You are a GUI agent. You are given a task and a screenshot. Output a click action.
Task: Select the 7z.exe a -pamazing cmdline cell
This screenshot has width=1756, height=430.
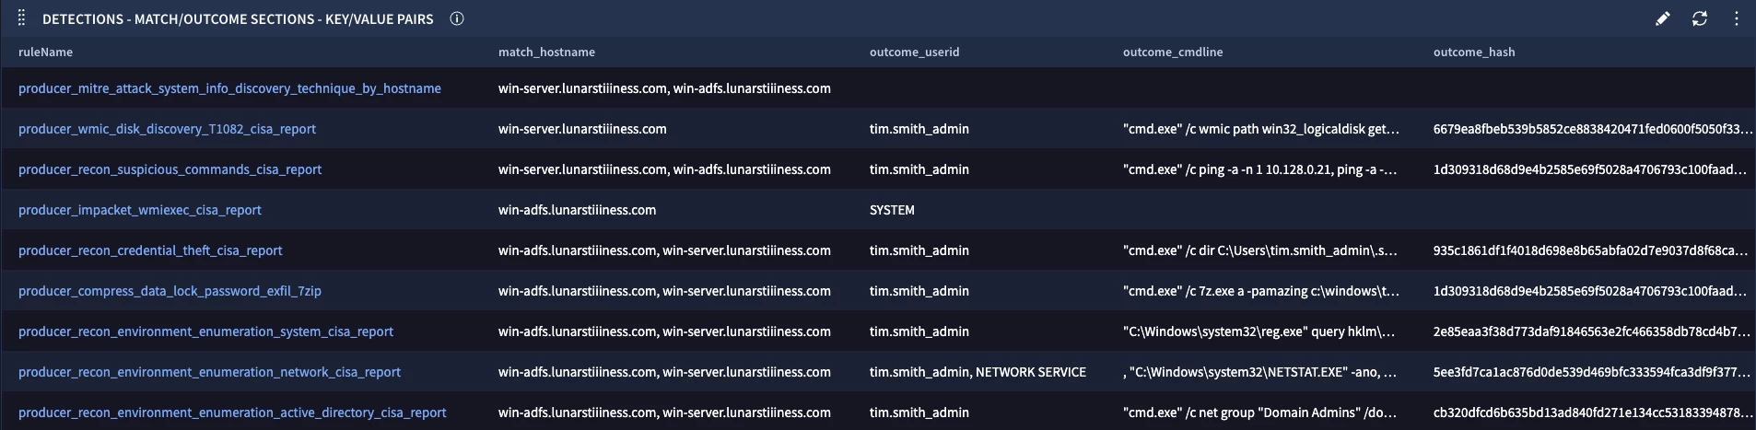tap(1260, 291)
